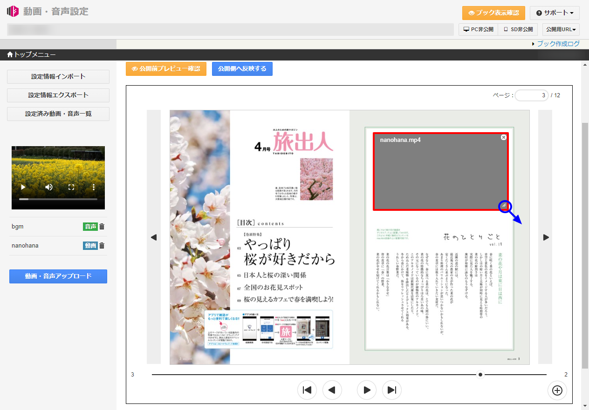Delete the nanohana video item
This screenshot has width=589, height=410.
[102, 246]
